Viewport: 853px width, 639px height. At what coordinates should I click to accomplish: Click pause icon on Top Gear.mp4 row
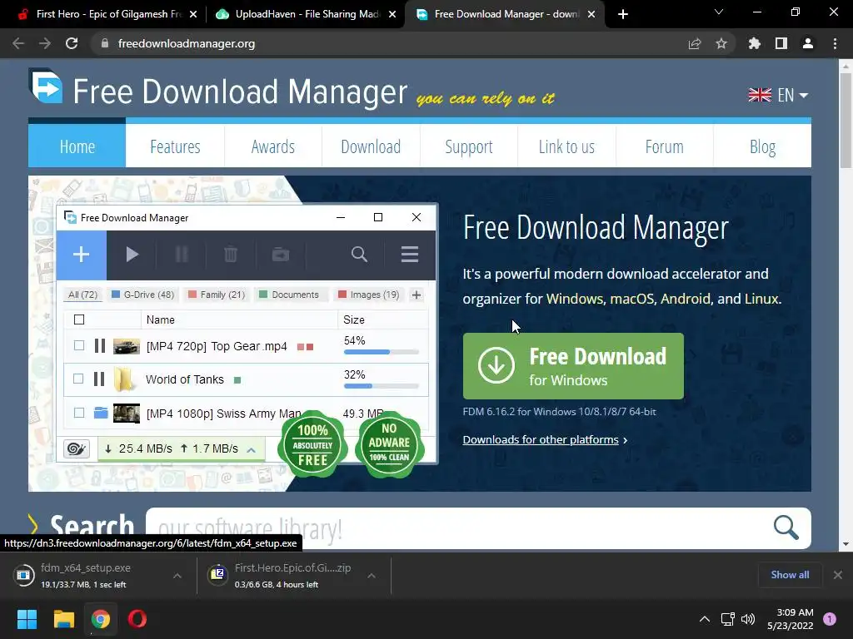coord(100,346)
